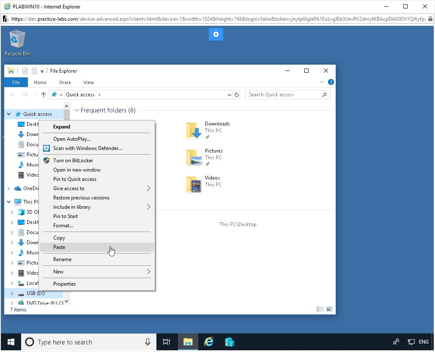Open the Pictures folder in Frequent folders

click(x=205, y=157)
